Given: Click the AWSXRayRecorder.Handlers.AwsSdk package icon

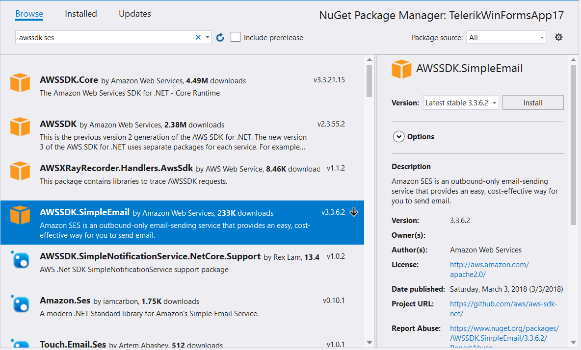Looking at the screenshot, I should point(20,171).
